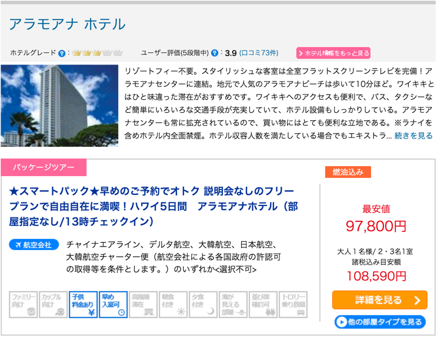Click the 早め入室可 feature icon
The image size is (437, 337).
pos(113,305)
